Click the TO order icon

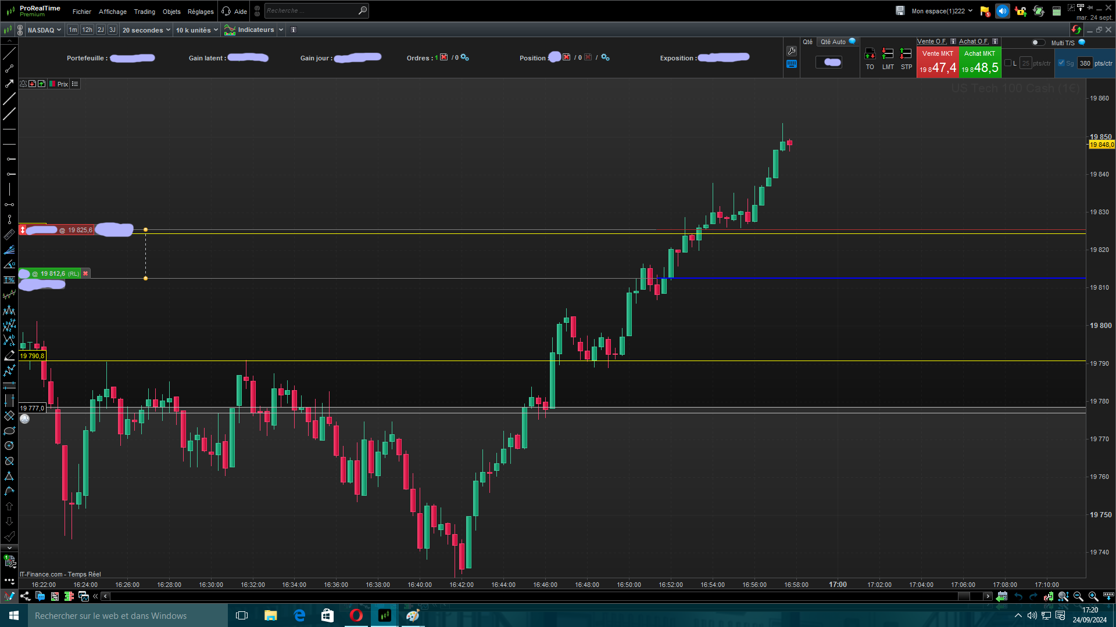pos(870,55)
